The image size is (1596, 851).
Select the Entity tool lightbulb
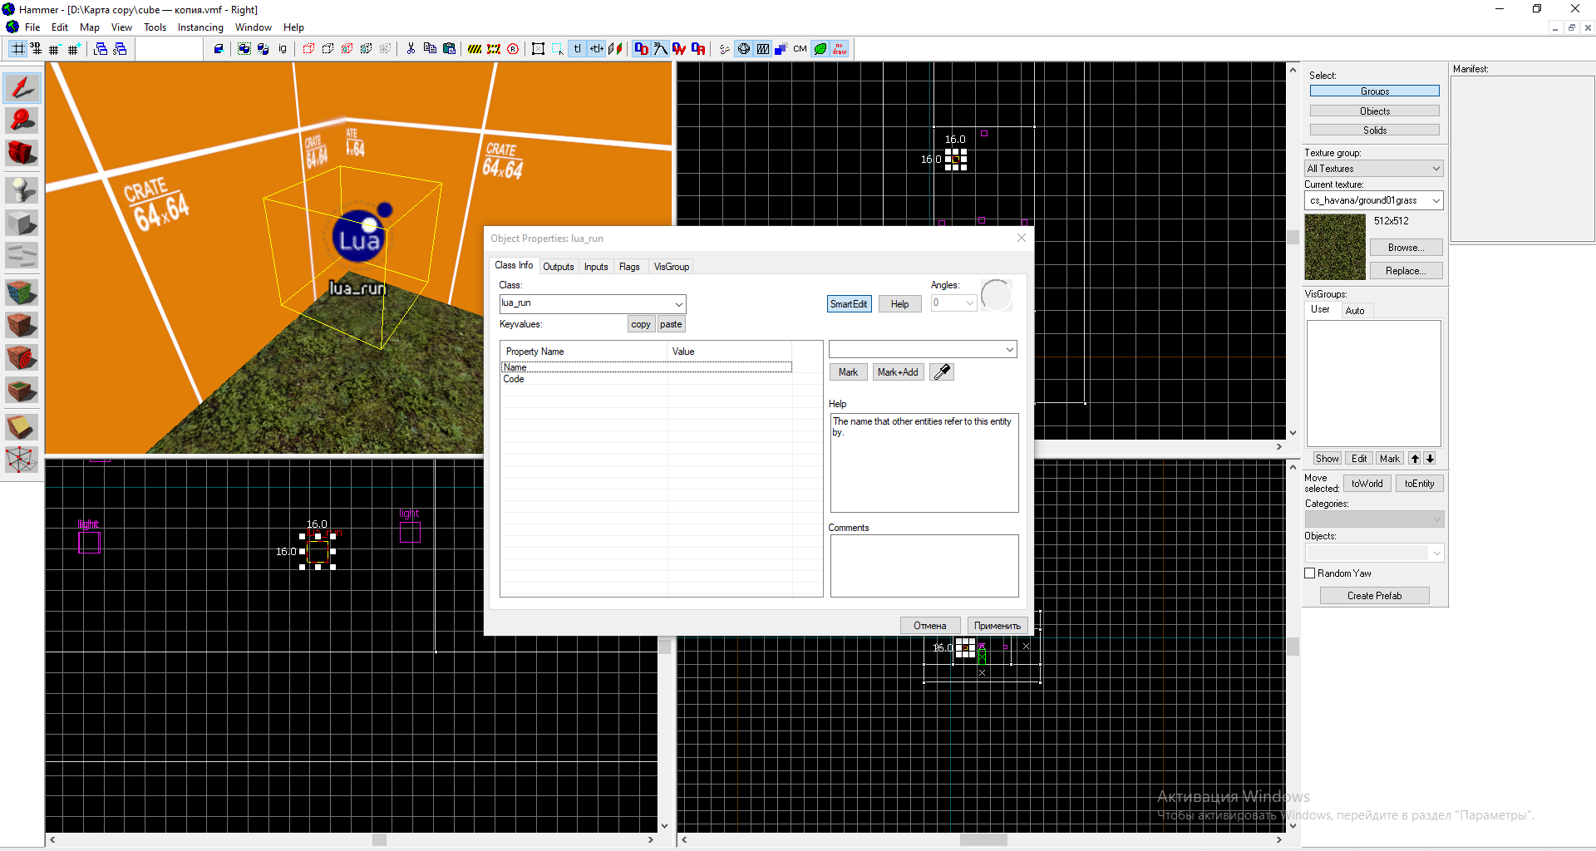(x=22, y=190)
